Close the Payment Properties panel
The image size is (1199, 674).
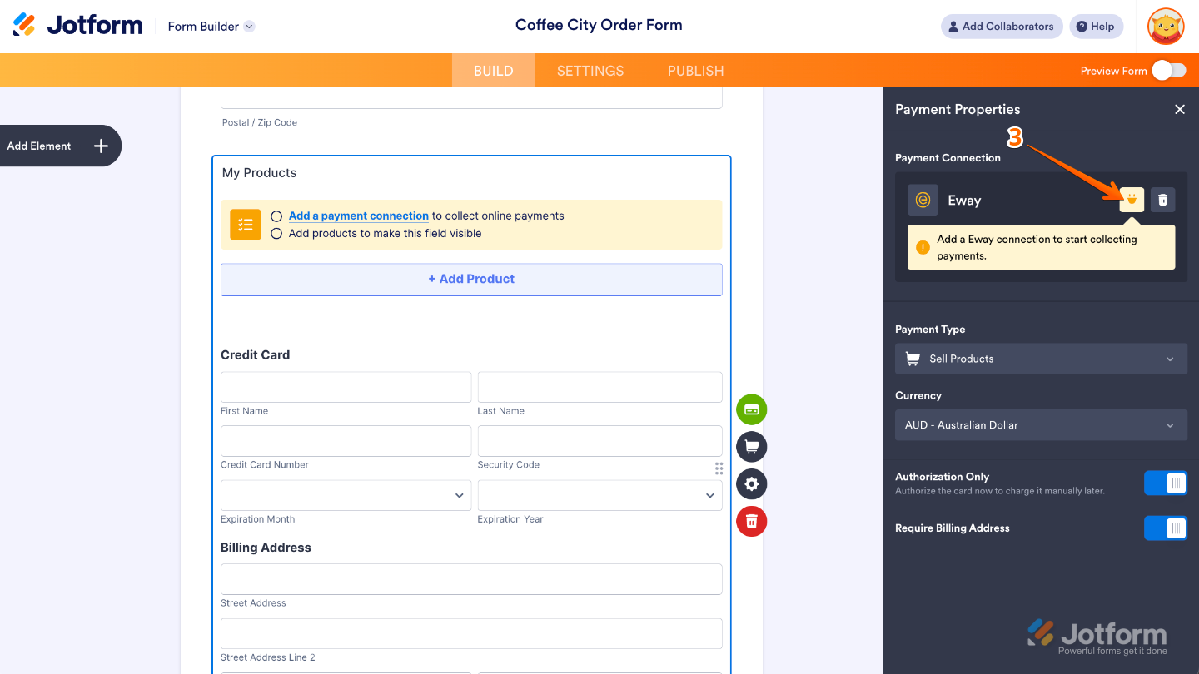point(1180,109)
